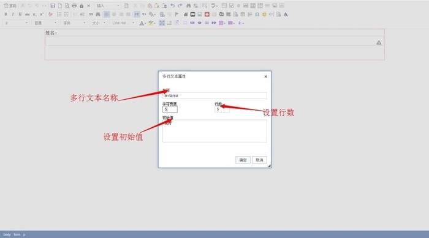Open the 字体 font dropdown
The image size is (429, 238).
click(x=74, y=23)
